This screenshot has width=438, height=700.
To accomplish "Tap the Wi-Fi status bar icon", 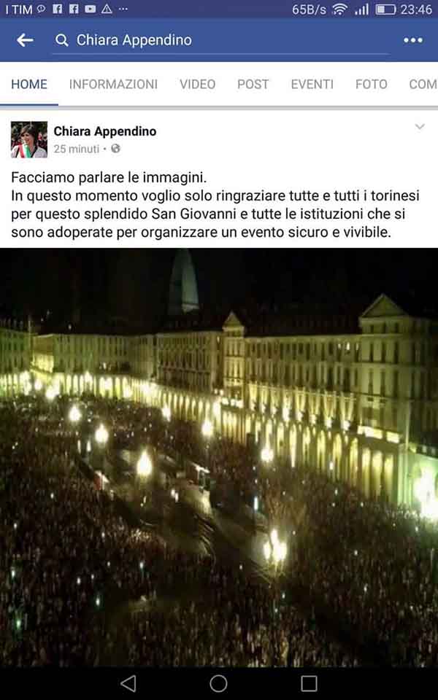I will pos(340,9).
